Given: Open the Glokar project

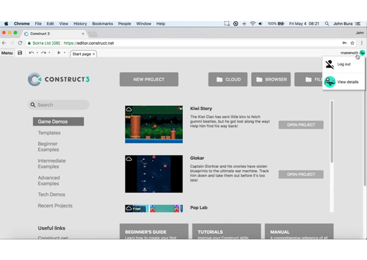Looking at the screenshot, I should 301,174.
